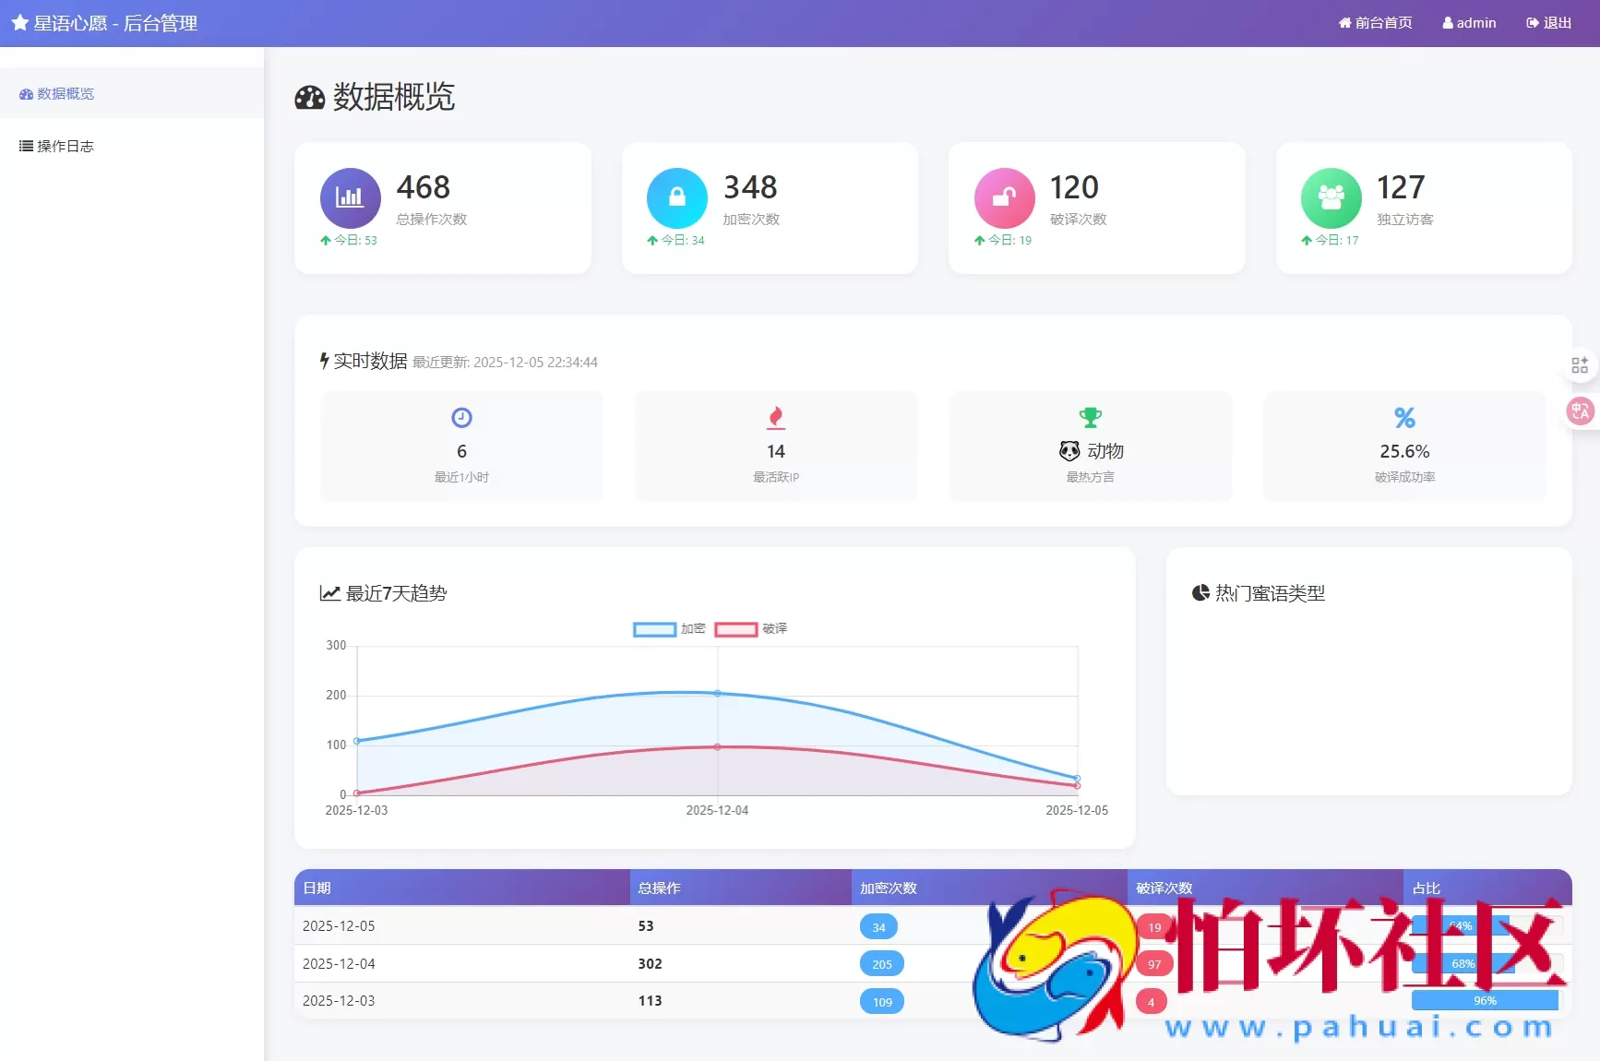The image size is (1600, 1061).
Task: Click the bar chart icon on the 总操作次数 card
Action: pyautogui.click(x=350, y=197)
